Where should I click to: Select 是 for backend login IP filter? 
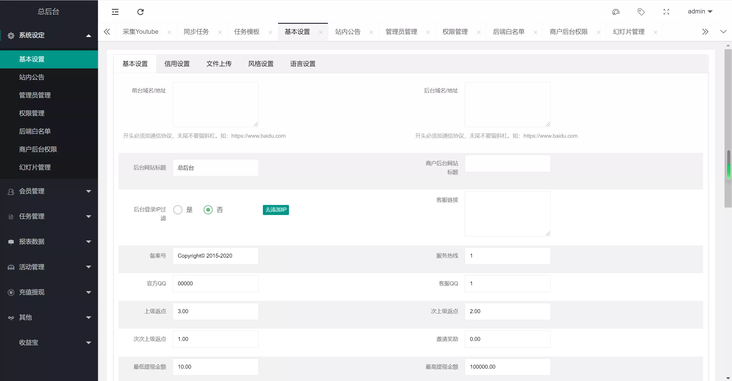178,210
